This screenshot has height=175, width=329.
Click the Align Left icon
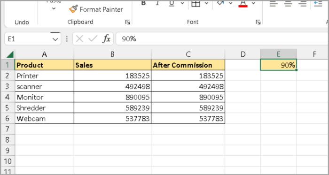pos(274,3)
